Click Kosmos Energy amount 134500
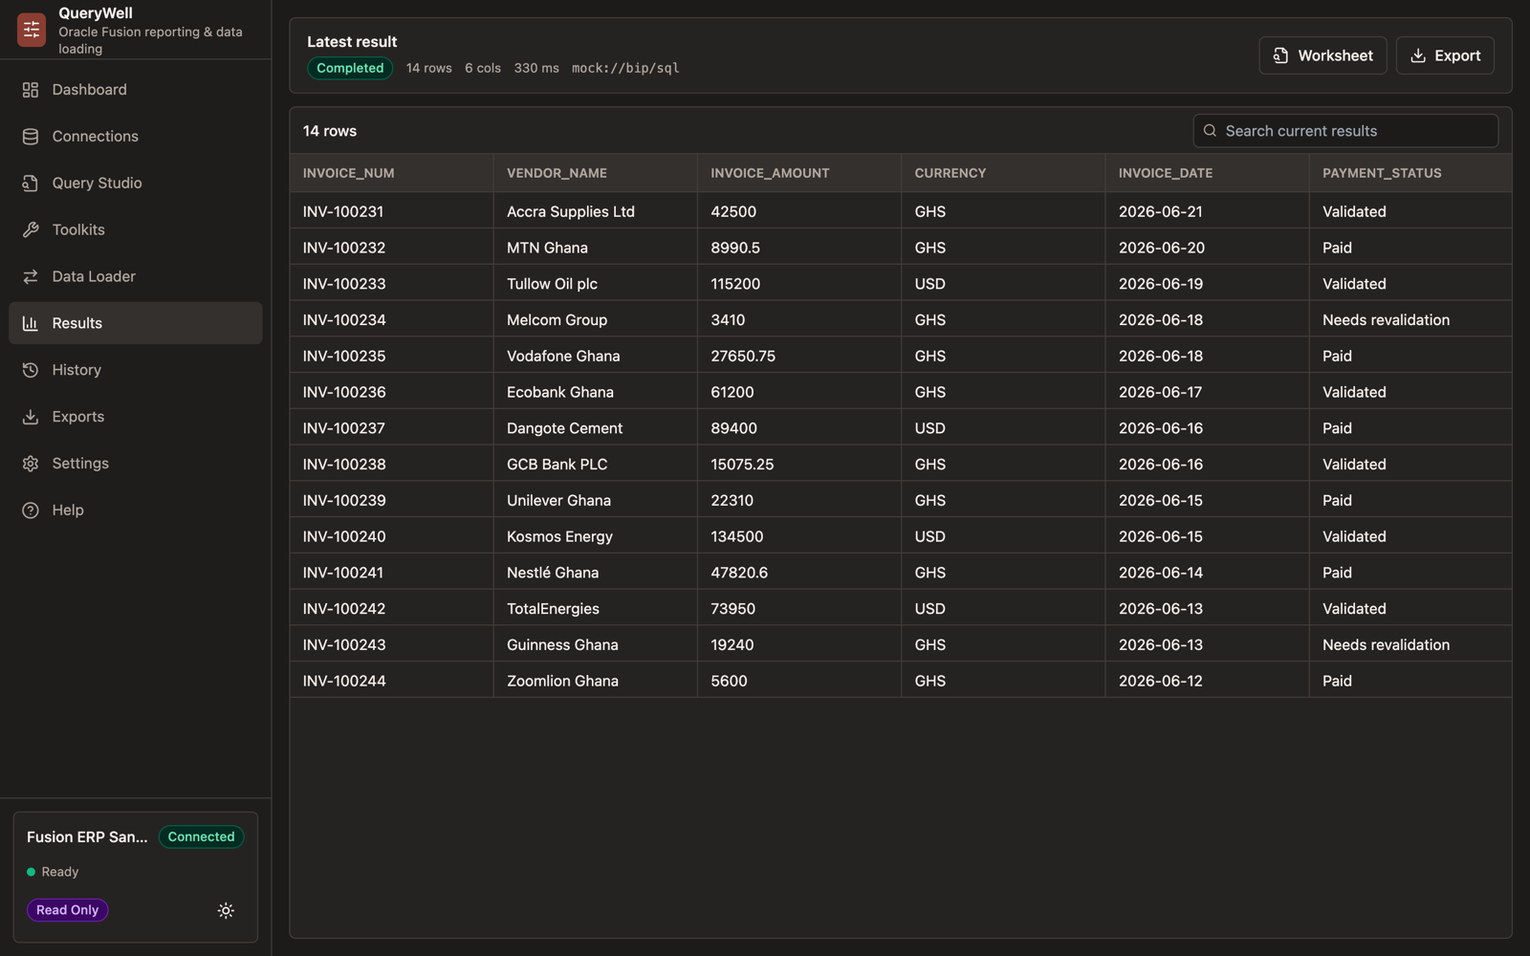 coord(799,536)
